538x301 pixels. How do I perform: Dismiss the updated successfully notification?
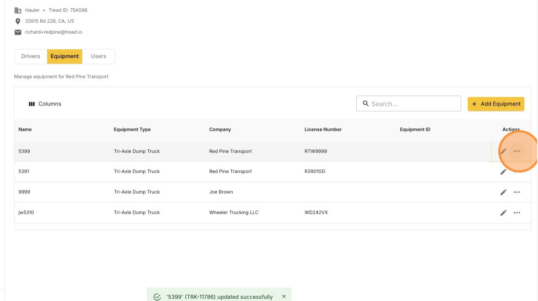[284, 296]
